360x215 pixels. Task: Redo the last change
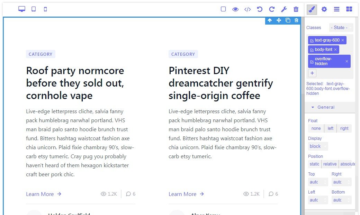(272, 9)
